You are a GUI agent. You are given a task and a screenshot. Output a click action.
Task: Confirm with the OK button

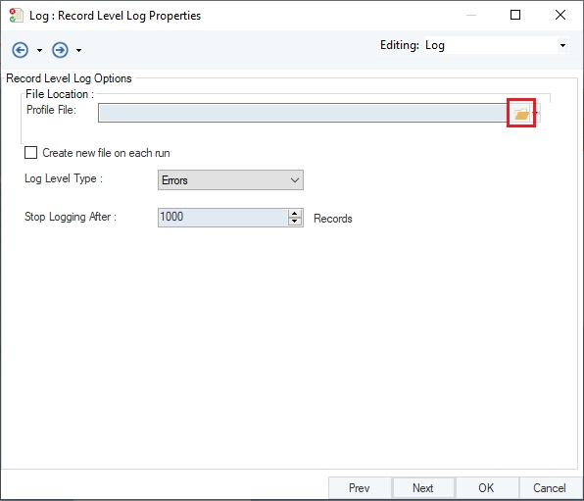486,488
